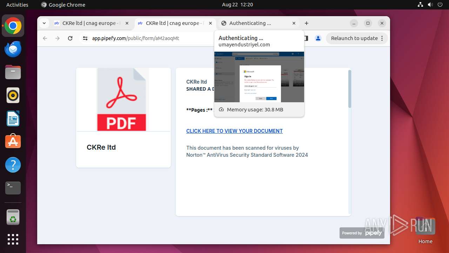Click the form's vertical scrollbar
Image resolution: width=449 pixels, height=253 pixels.
pos(349,89)
